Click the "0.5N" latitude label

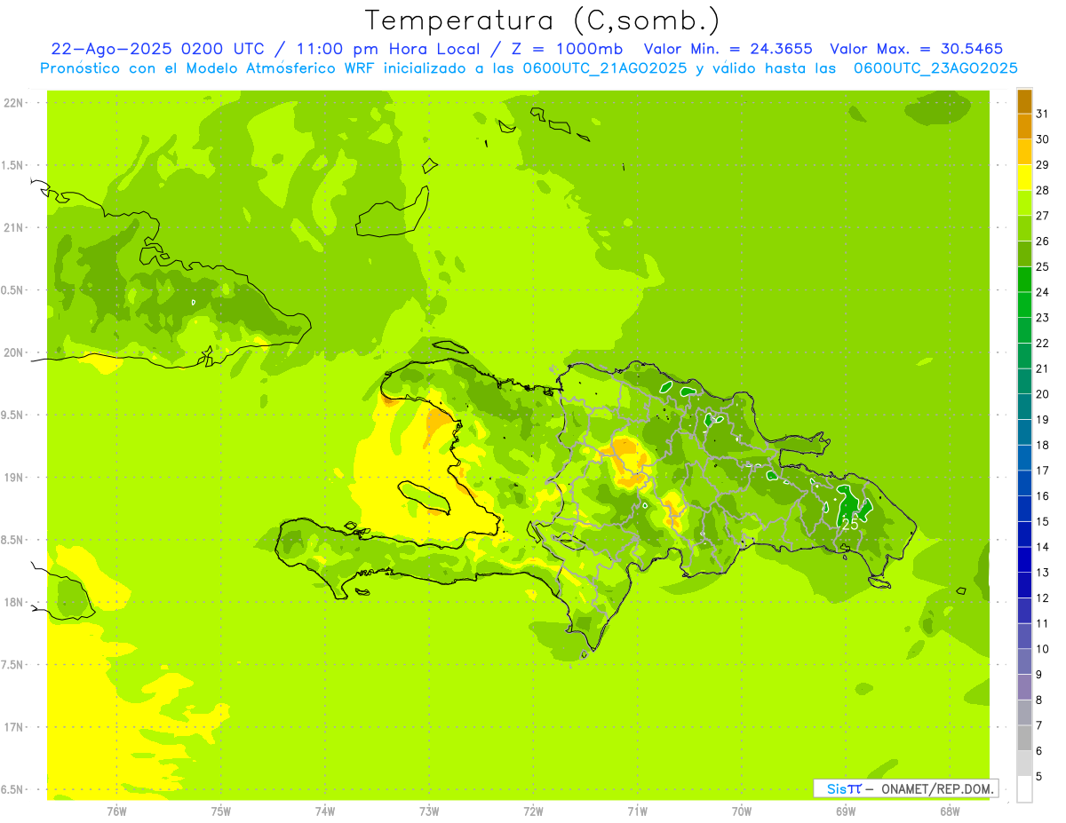coord(13,290)
